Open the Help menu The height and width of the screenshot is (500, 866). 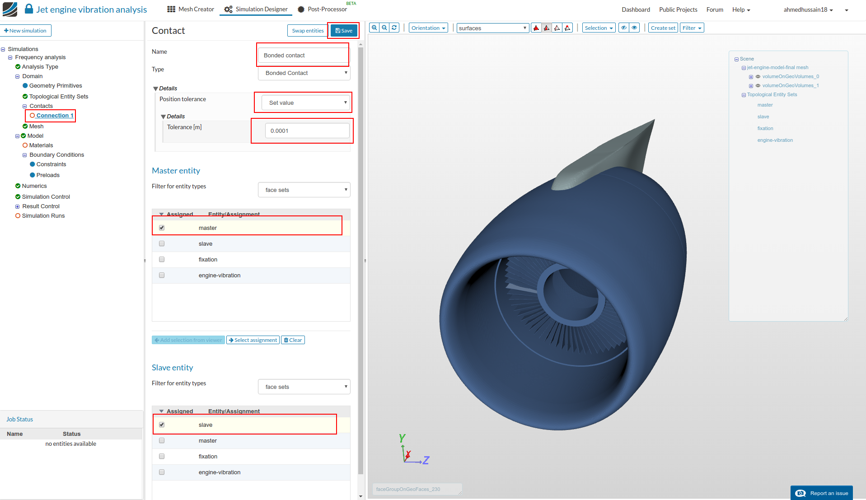point(741,9)
